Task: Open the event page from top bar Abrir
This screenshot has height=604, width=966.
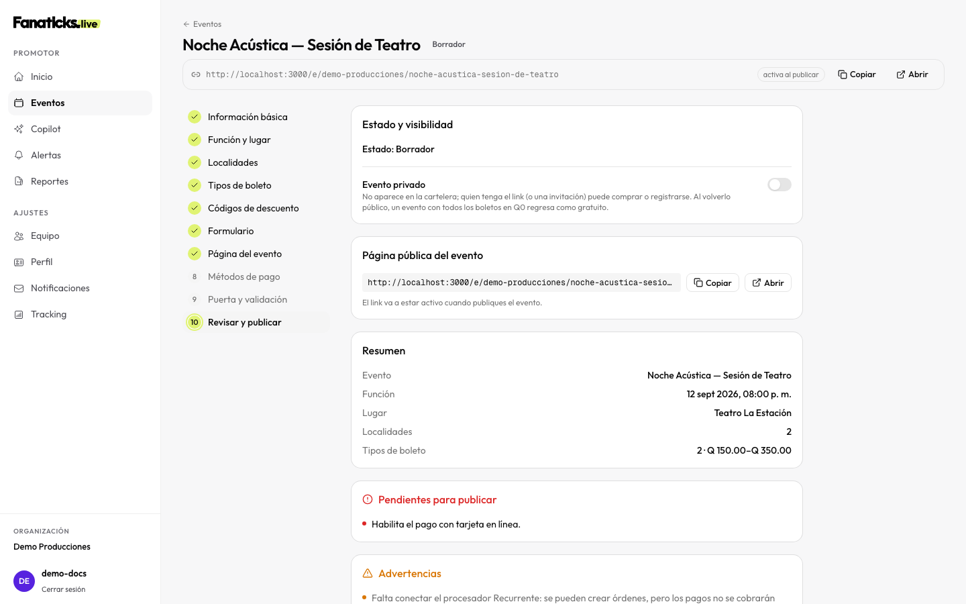Action: [x=912, y=74]
